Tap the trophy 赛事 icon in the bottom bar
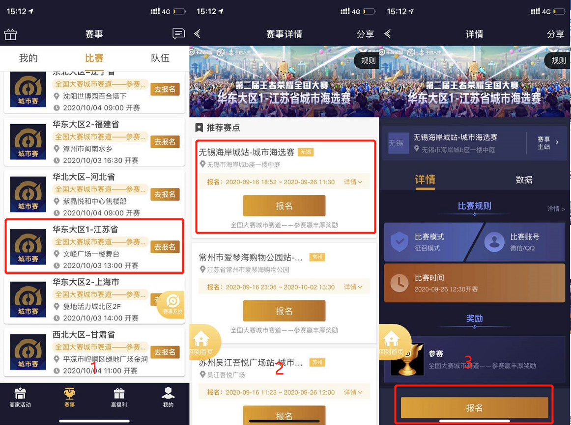 pyautogui.click(x=69, y=397)
